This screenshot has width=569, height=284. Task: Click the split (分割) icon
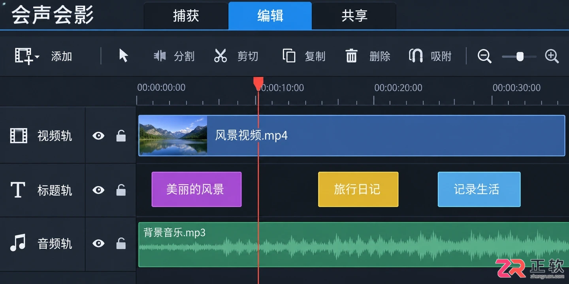coord(160,56)
